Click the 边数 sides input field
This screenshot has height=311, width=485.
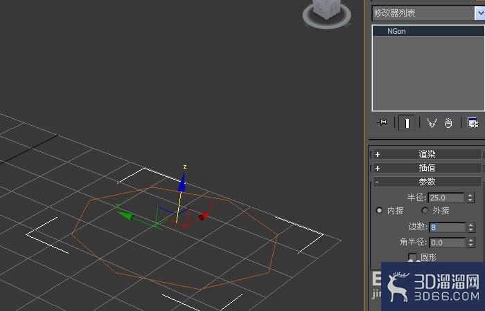447,227
